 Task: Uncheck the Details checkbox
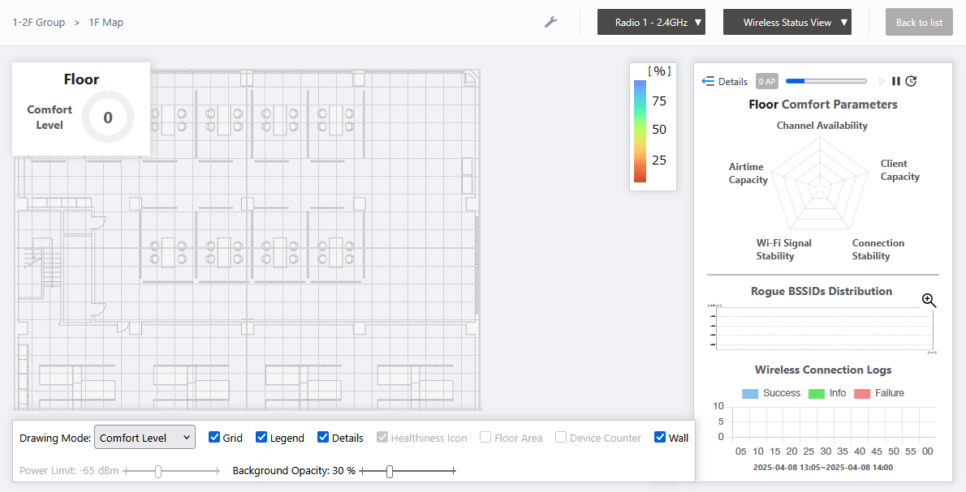coord(323,438)
